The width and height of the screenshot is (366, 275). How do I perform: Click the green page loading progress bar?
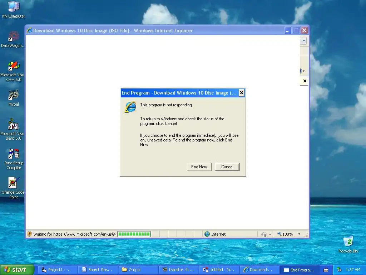point(134,234)
